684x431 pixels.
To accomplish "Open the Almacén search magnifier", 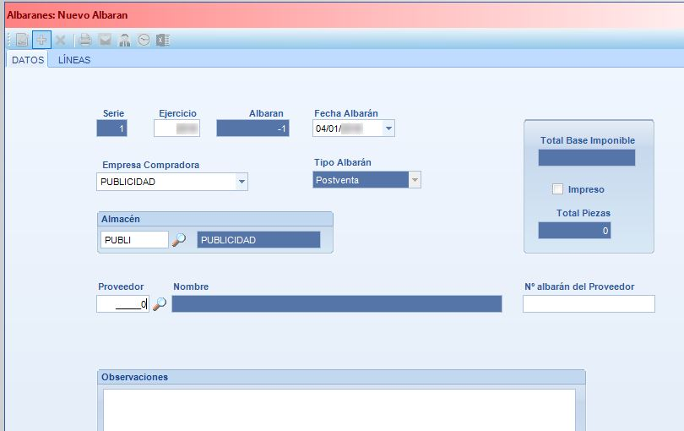I will [178, 240].
